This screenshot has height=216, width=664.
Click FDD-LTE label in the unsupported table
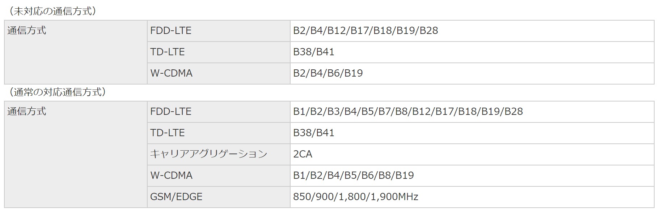click(171, 31)
